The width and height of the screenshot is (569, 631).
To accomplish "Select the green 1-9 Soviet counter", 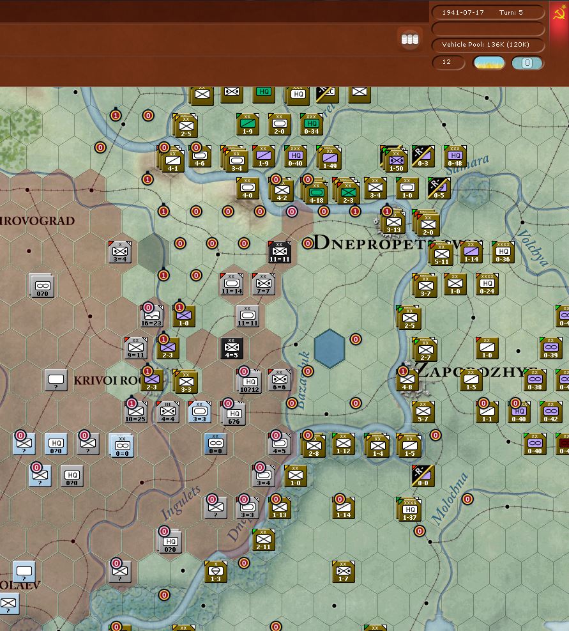I will click(247, 125).
